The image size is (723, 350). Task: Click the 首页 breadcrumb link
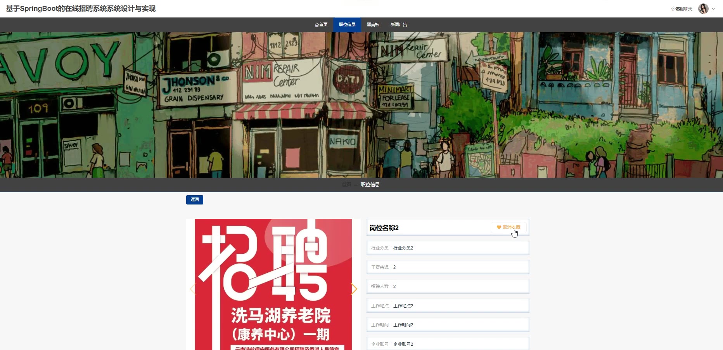pos(346,185)
